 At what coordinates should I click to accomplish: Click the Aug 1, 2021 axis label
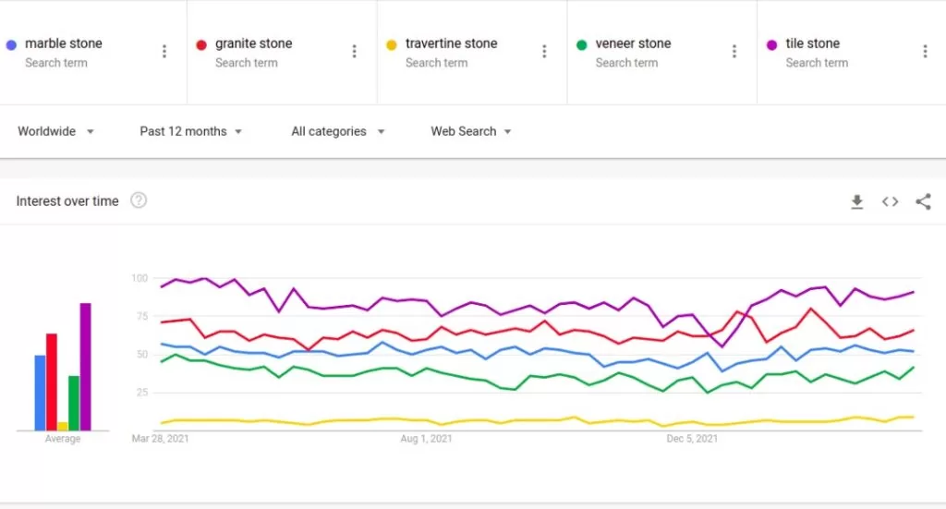point(424,439)
